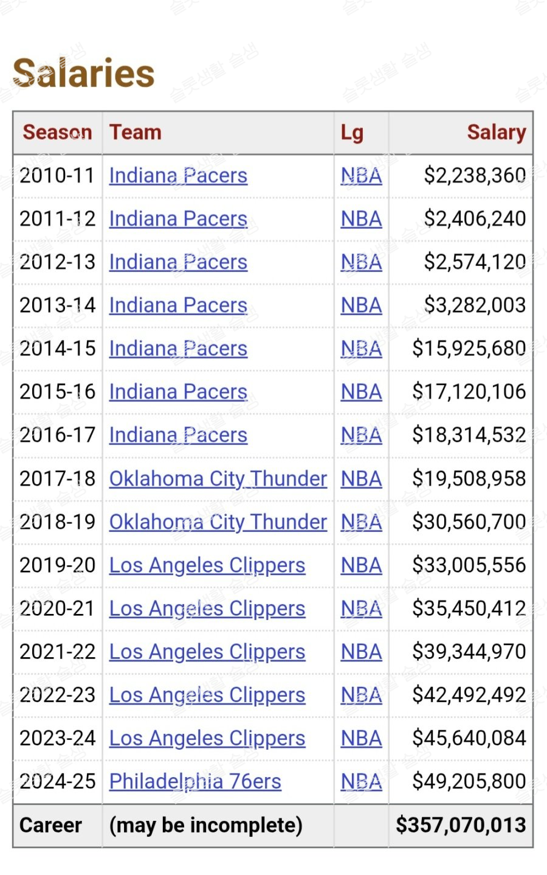Click the Team column header
Viewport: 547px width, 875px height.
click(x=135, y=132)
